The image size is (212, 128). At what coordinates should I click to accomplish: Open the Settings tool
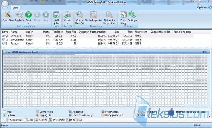point(132,17)
